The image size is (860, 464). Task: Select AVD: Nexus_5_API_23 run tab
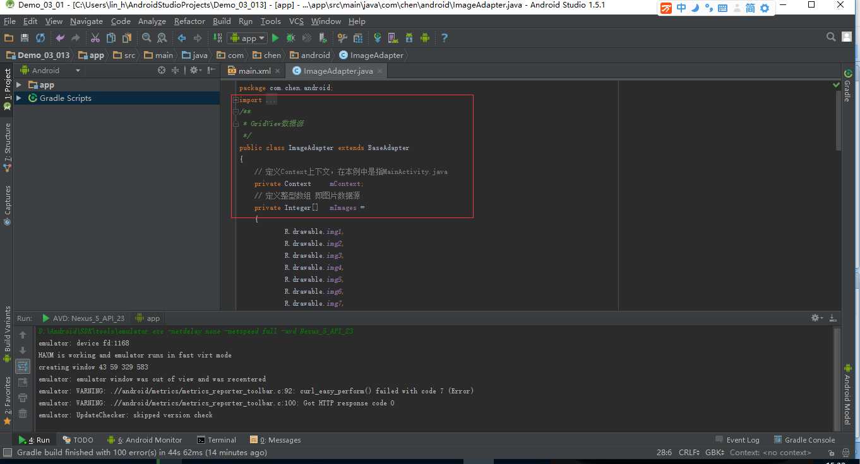(83, 318)
